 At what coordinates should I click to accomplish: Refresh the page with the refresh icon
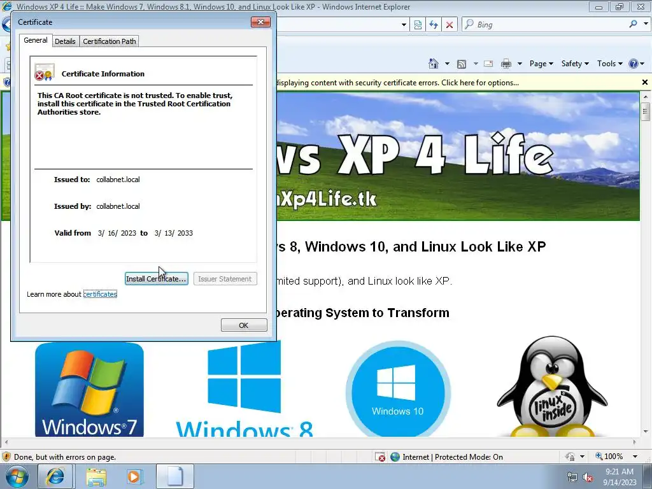tap(434, 25)
